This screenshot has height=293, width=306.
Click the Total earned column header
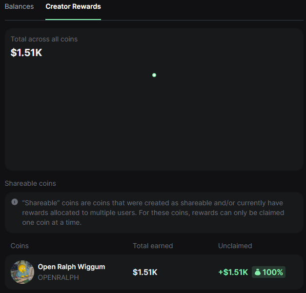coord(153,246)
